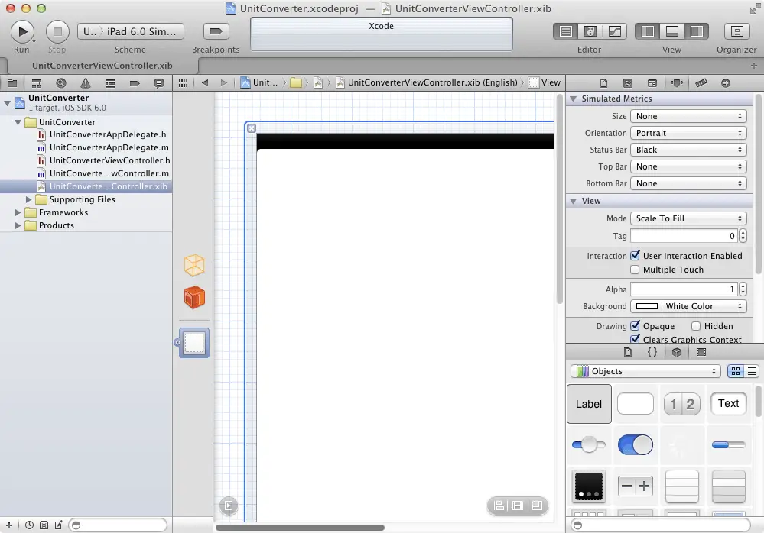Open the Version editor

pos(614,31)
